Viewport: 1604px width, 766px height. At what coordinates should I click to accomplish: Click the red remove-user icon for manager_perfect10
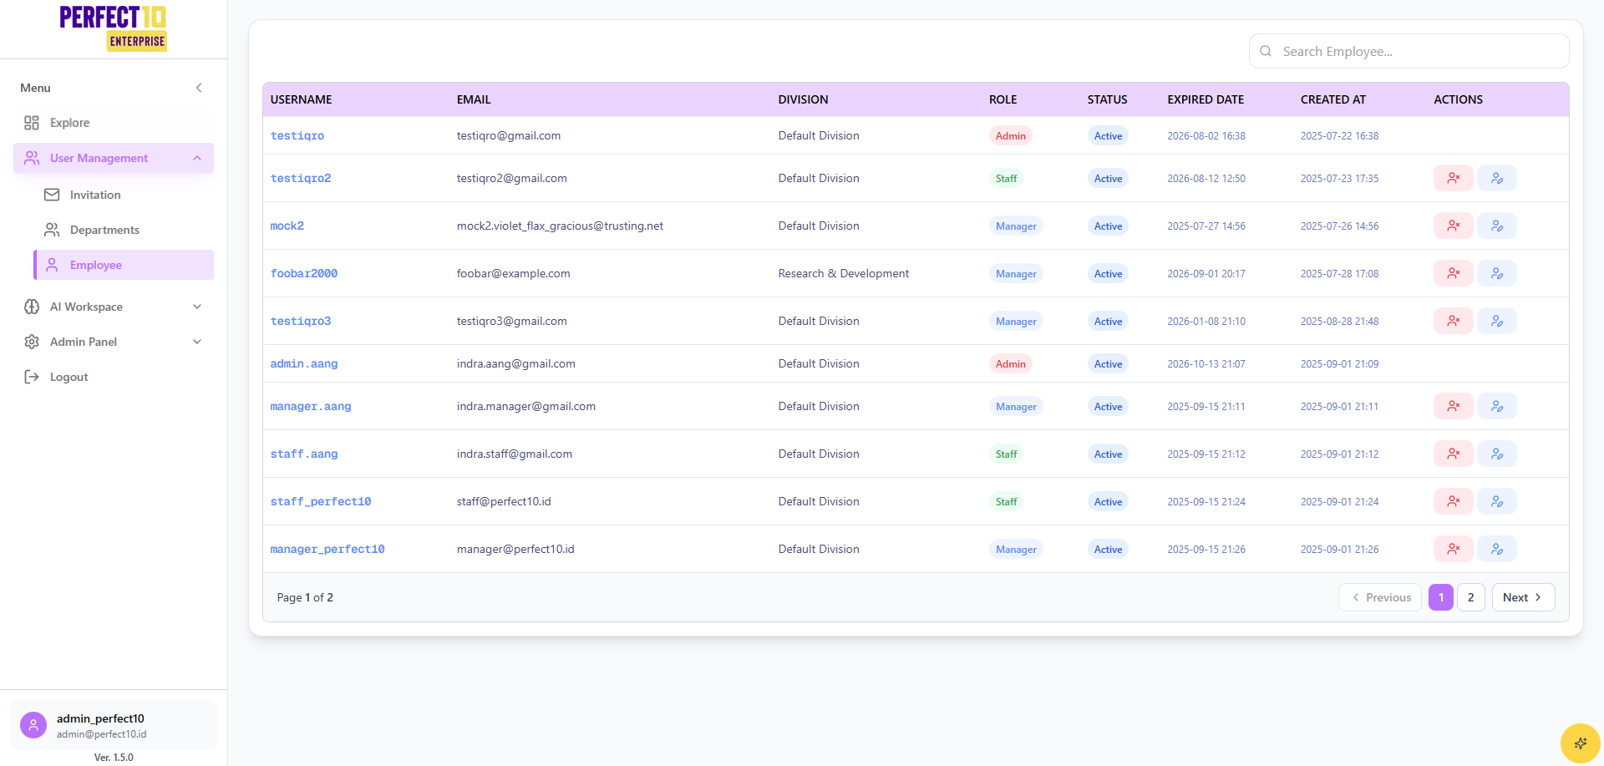[1454, 549]
